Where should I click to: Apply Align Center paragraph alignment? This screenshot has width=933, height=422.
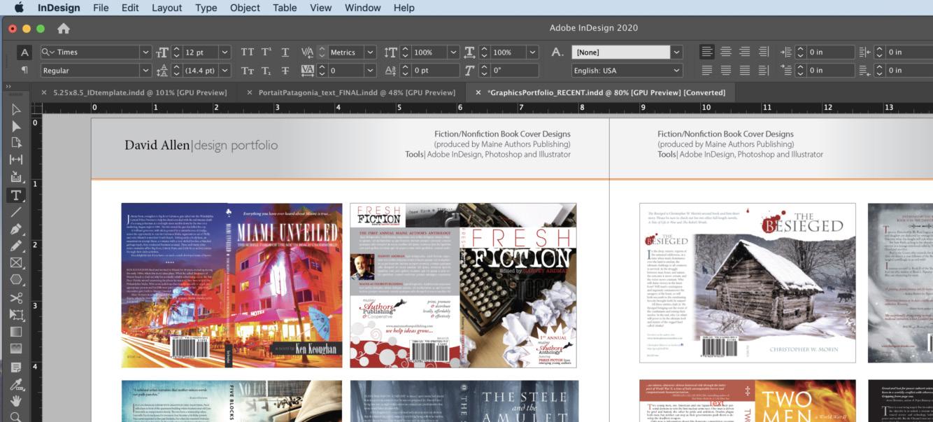coord(726,52)
